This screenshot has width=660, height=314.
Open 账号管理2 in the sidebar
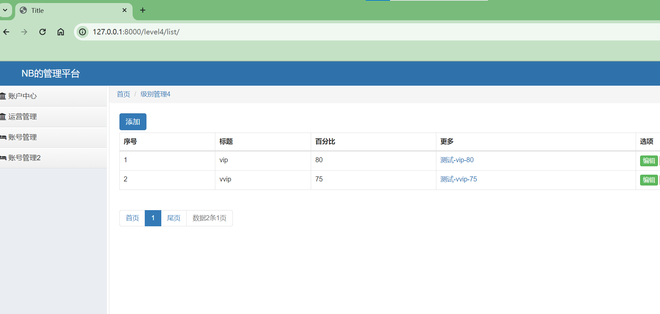[x=53, y=158]
